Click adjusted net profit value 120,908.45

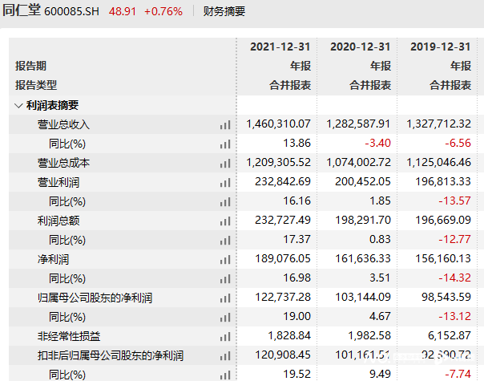283,355
